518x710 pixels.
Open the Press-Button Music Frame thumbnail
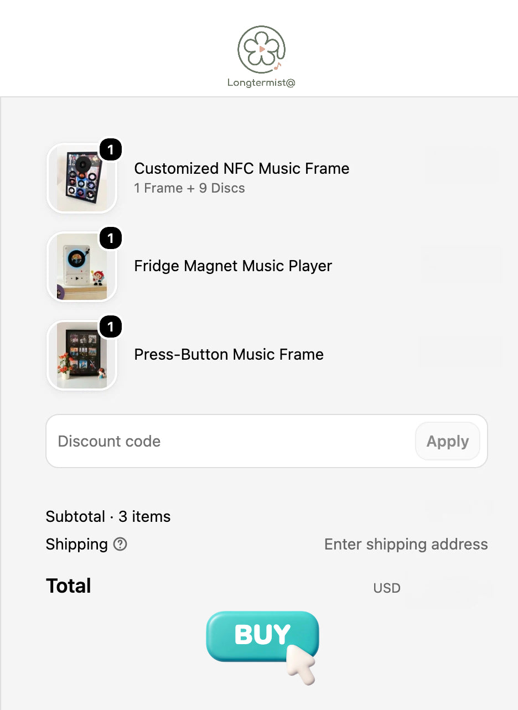pos(82,355)
